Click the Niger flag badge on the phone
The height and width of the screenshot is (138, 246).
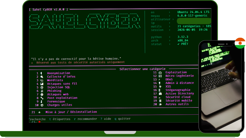[x=240, y=43]
